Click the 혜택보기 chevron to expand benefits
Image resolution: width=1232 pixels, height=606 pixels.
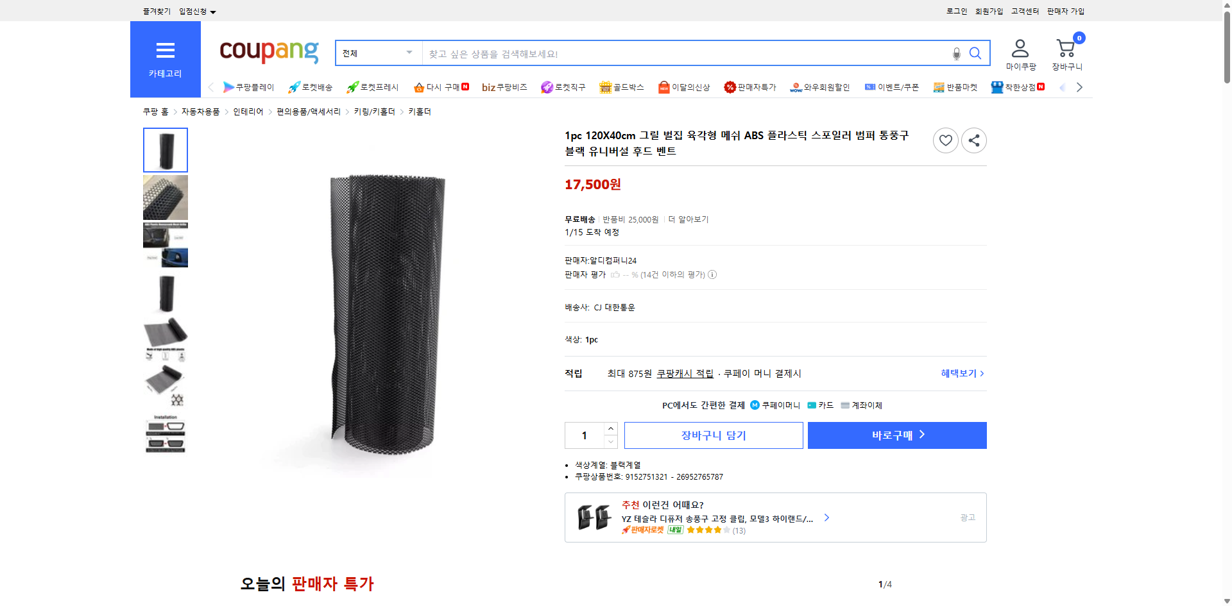click(x=982, y=373)
